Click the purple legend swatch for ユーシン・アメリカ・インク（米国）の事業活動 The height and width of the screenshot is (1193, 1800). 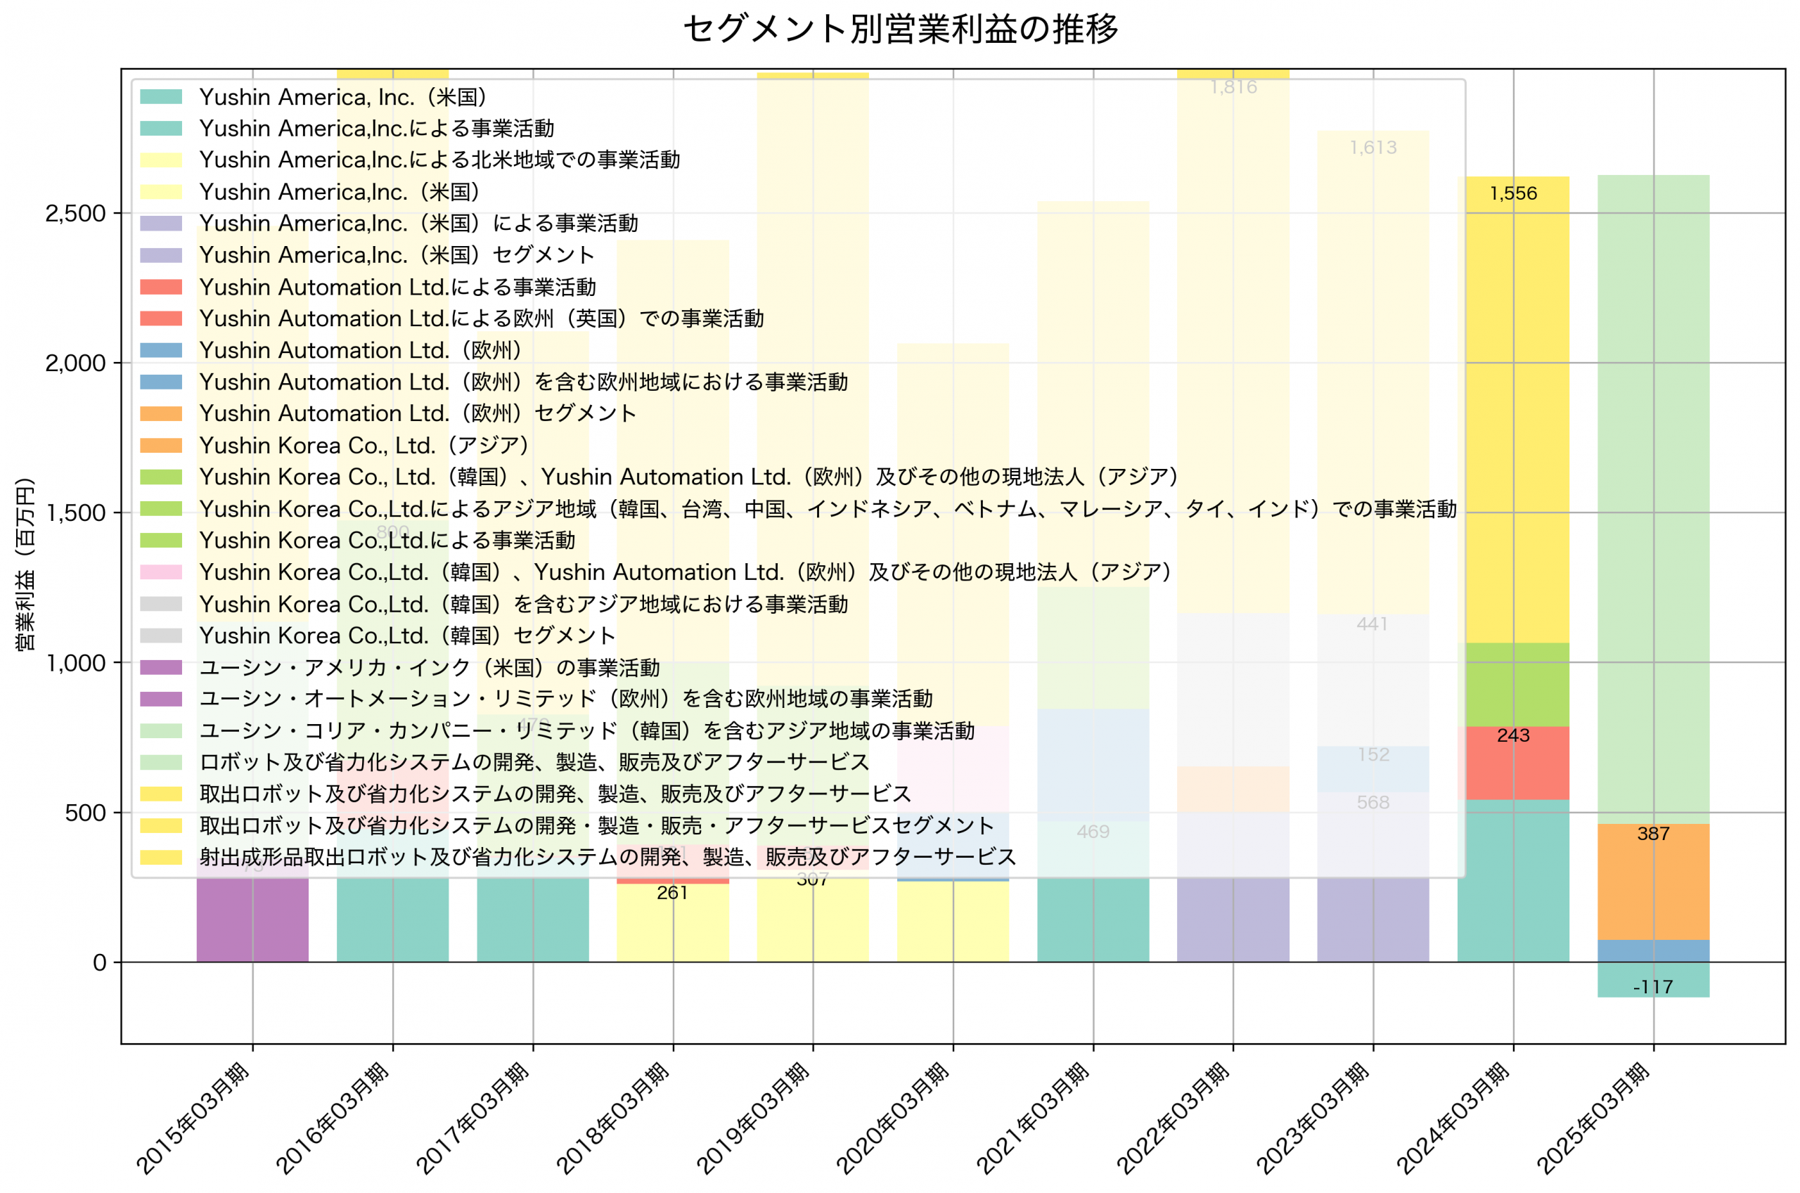160,667
